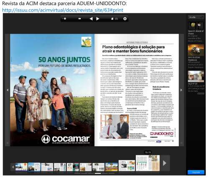Image resolution: width=209 pixels, height=178 pixels.
Task: Click the Uniodonto article page to zoom
Action: (x=137, y=90)
